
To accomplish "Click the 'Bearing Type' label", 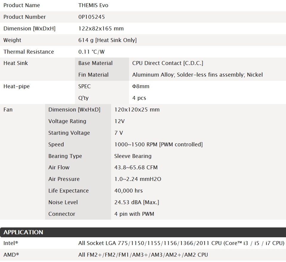I will click(65, 156).
